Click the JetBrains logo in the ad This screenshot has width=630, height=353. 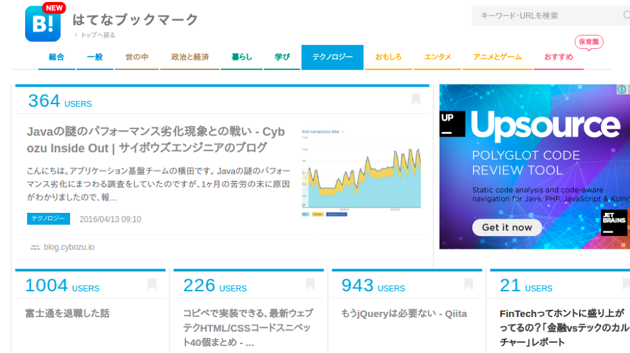614,222
